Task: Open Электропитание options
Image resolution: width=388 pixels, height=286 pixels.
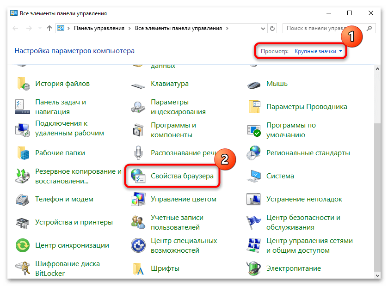Action: [293, 268]
